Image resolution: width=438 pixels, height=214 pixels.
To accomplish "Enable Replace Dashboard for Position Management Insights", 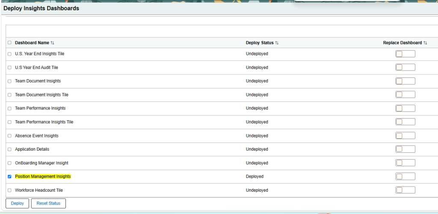I will point(405,176).
